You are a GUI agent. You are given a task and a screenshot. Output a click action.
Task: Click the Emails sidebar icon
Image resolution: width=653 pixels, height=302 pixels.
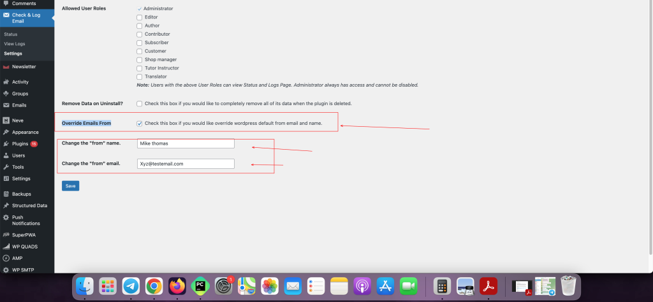click(x=6, y=105)
